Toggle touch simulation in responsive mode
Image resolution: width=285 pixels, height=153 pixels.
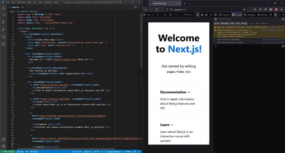(x=198, y=15)
